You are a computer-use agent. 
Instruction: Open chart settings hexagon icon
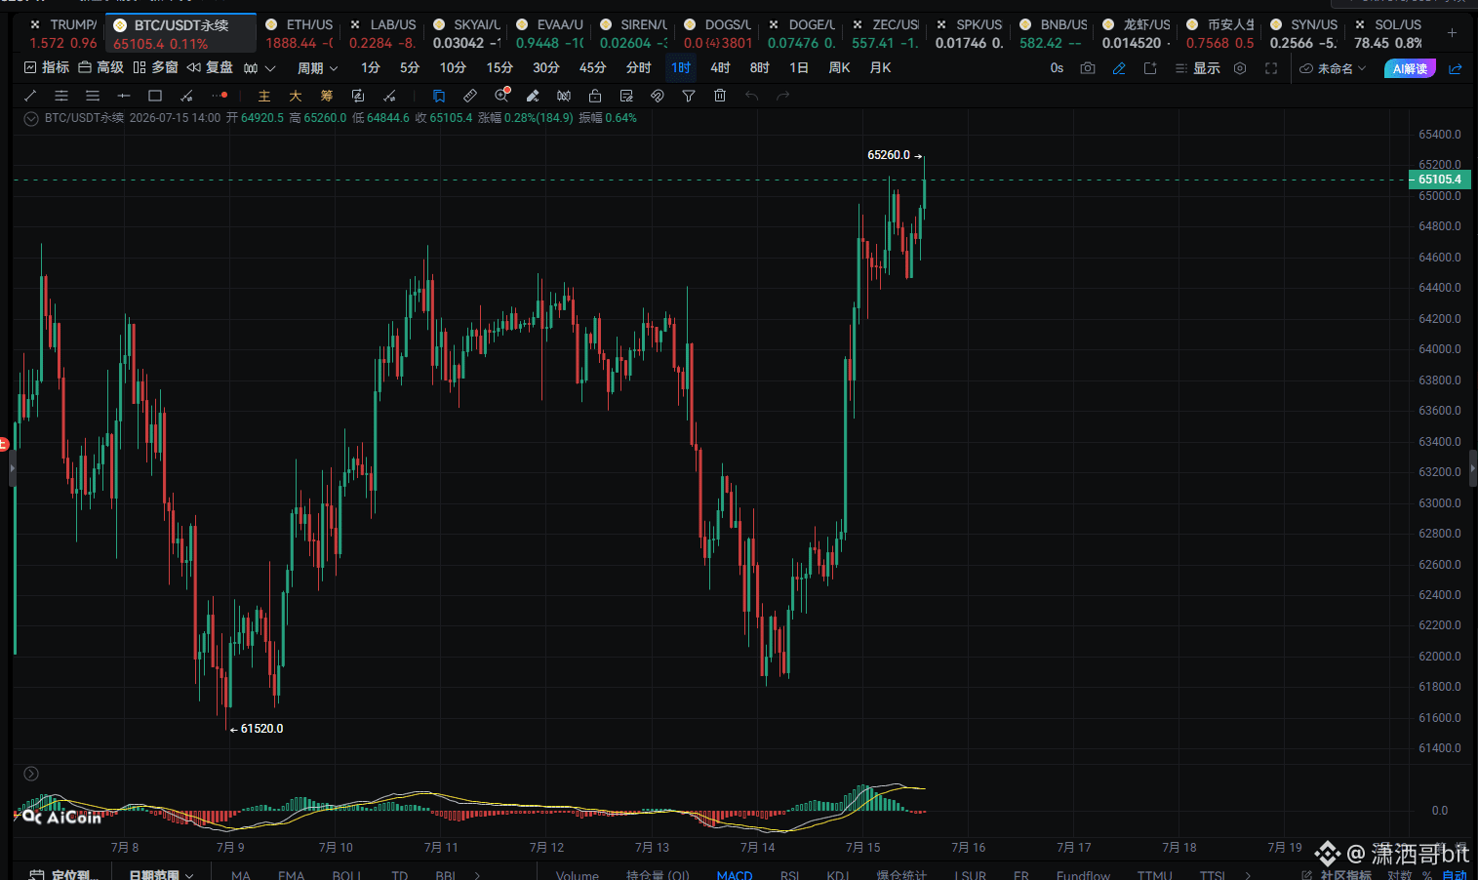pos(1240,68)
